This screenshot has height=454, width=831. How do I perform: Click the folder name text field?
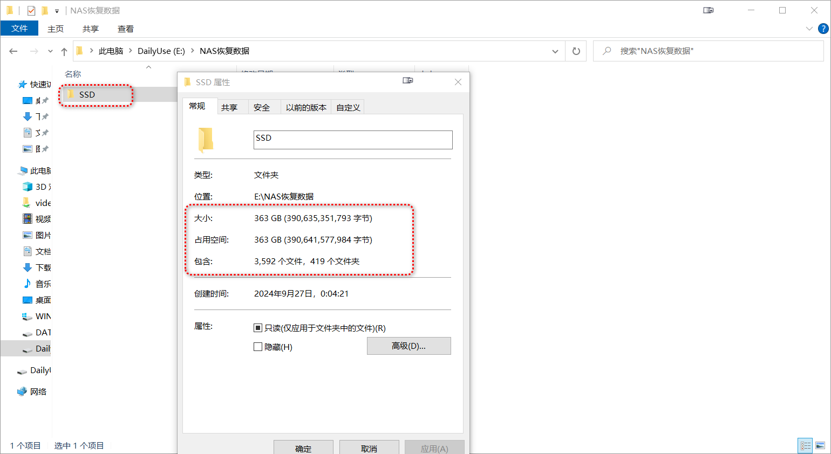click(353, 140)
